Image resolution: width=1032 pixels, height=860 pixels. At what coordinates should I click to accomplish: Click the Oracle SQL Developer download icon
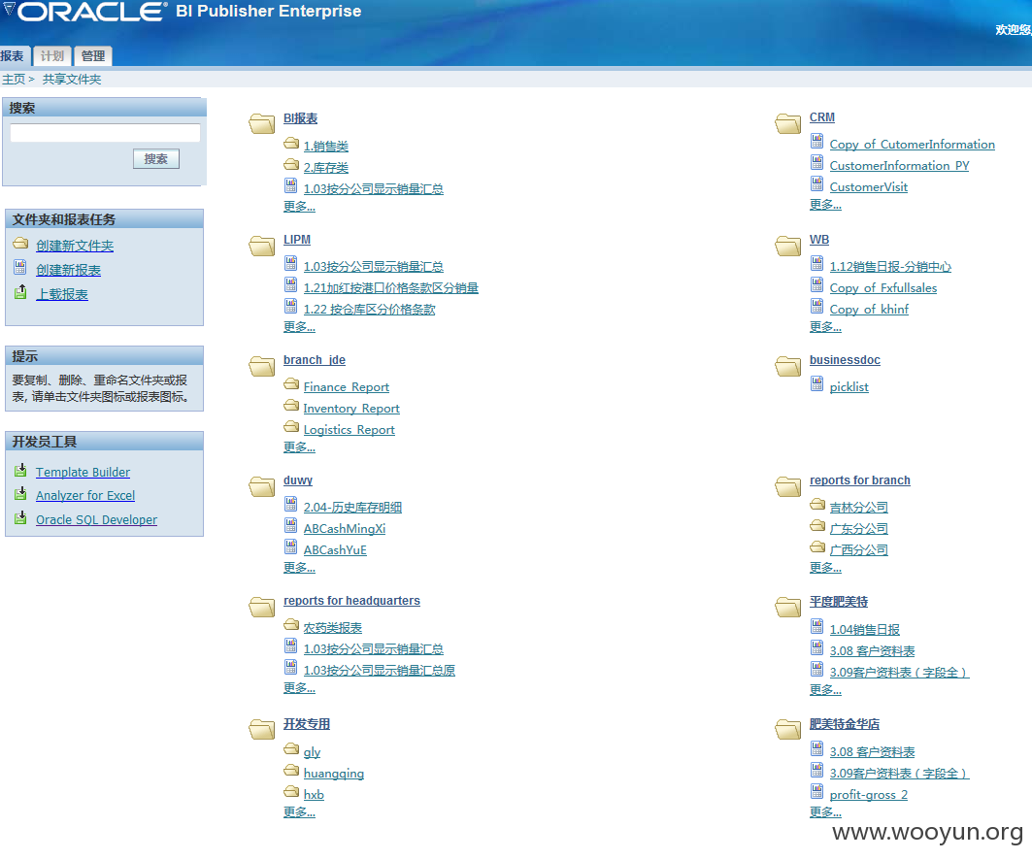pyautogui.click(x=20, y=517)
